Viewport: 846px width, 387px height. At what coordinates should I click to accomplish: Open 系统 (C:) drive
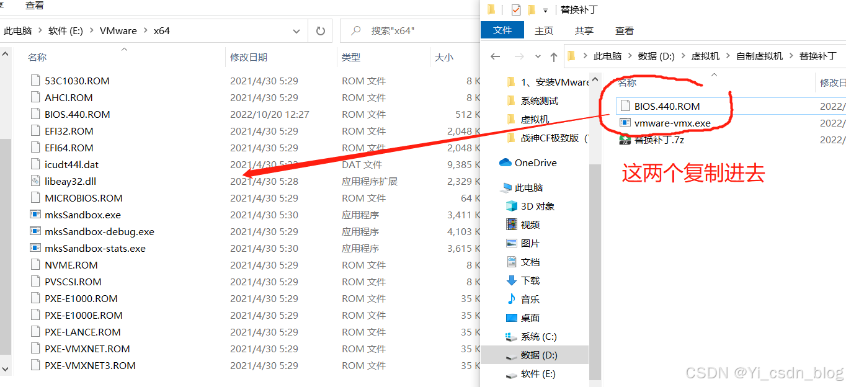pyautogui.click(x=532, y=336)
